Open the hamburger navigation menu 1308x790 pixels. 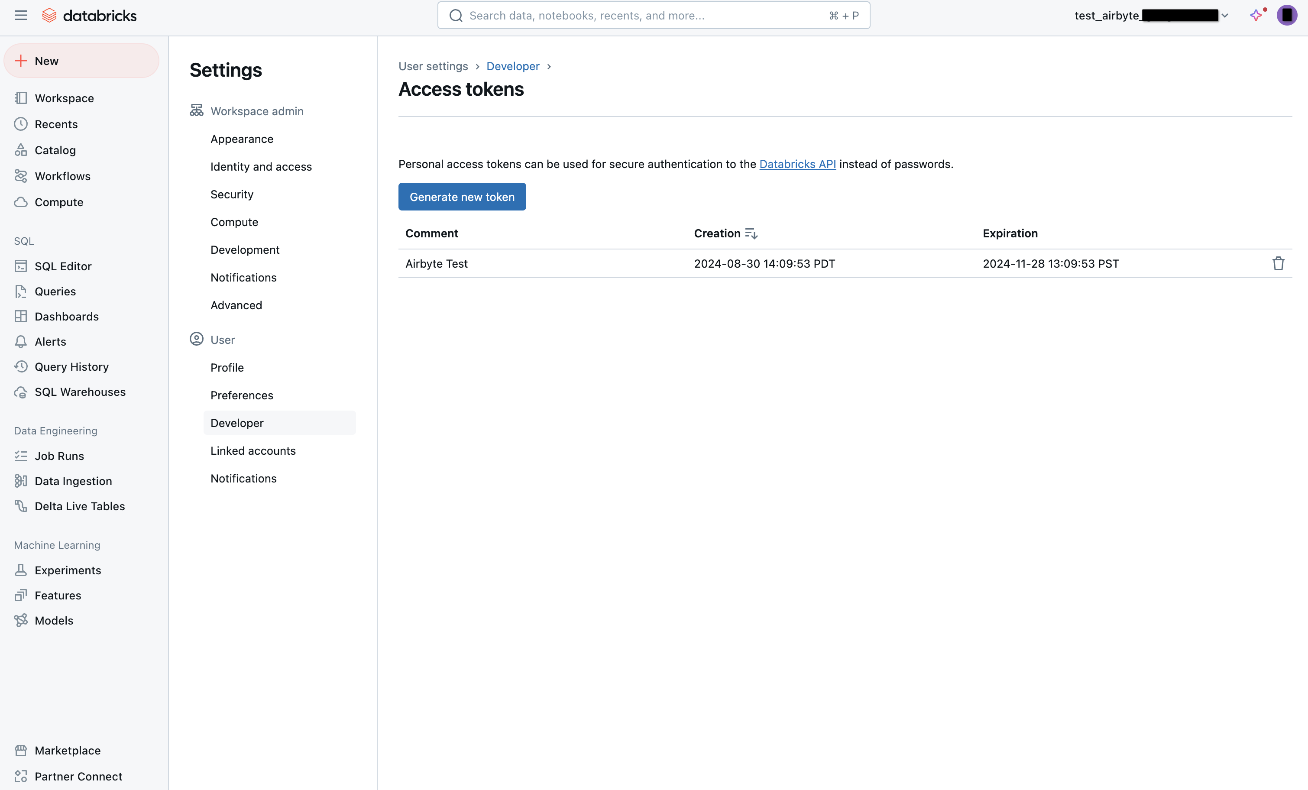click(21, 16)
